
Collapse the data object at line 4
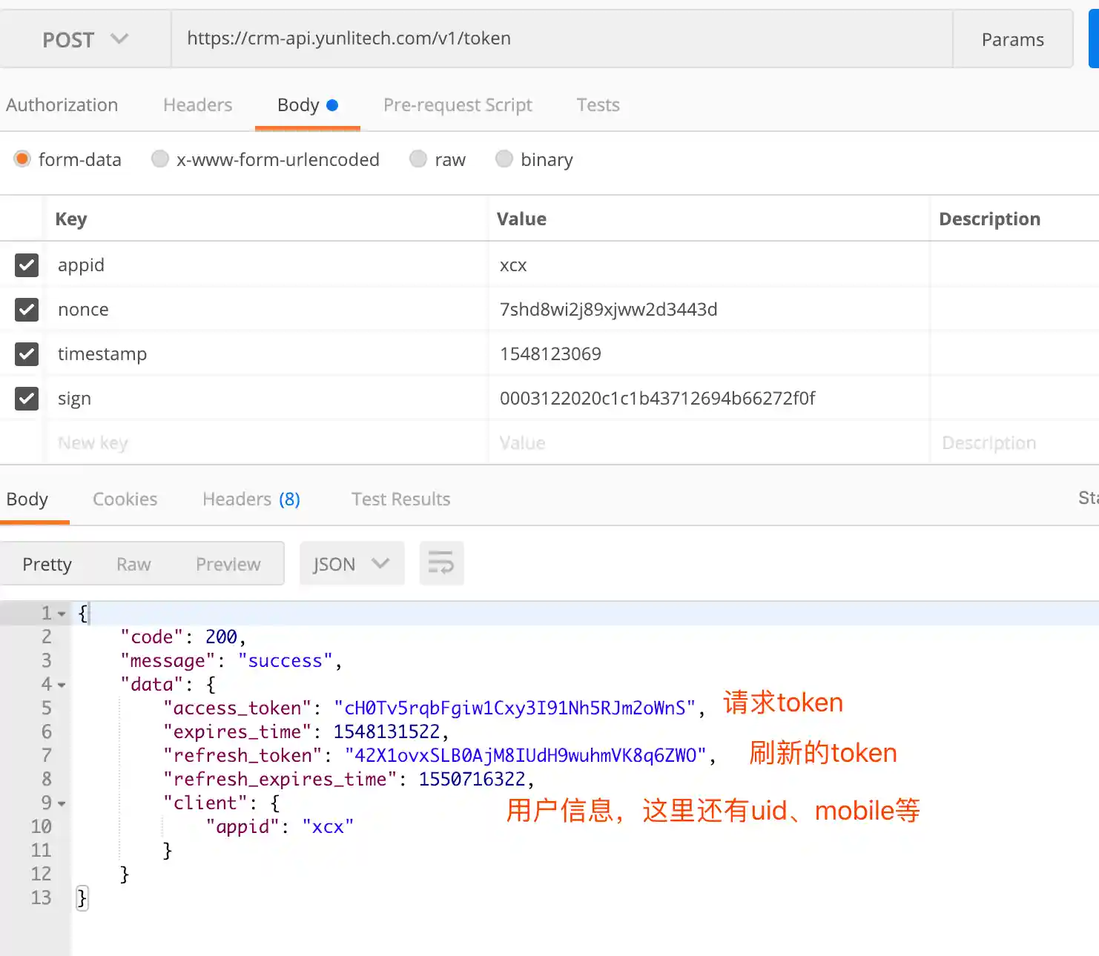point(62,685)
